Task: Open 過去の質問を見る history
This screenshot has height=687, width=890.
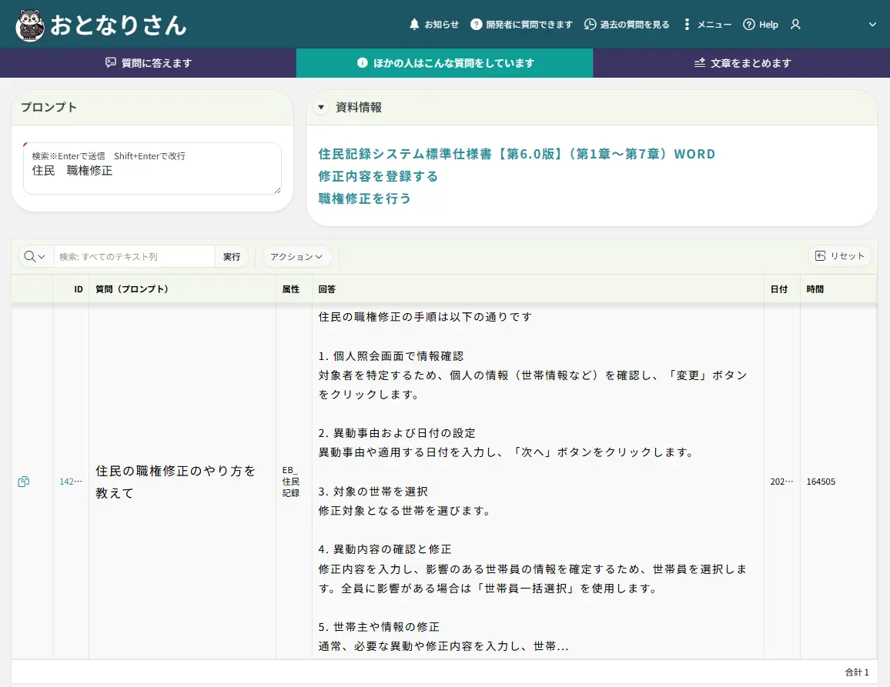Action: click(627, 25)
